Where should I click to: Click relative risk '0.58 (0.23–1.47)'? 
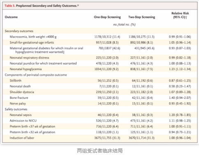(x=180, y=87)
